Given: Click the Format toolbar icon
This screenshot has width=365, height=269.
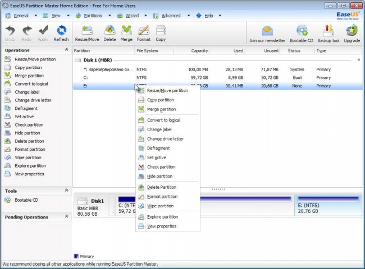Looking at the screenshot, I should (x=143, y=33).
